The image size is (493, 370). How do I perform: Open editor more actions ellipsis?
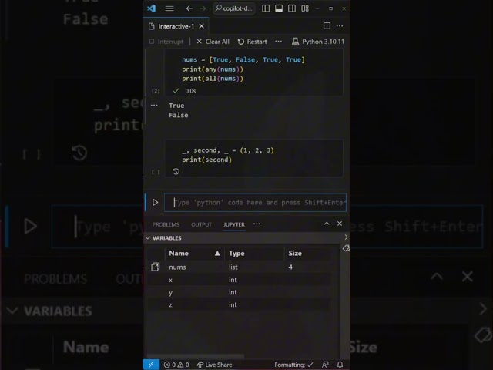pyautogui.click(x=340, y=25)
